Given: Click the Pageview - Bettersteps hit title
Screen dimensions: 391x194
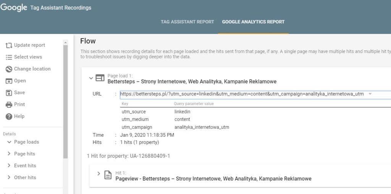Looking at the screenshot, I should [213, 179].
